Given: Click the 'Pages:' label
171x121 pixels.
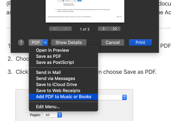Looking at the screenshot, I should pyautogui.click(x=35, y=115).
